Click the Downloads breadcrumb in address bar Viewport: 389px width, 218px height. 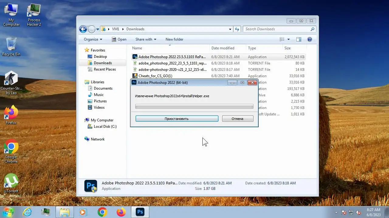click(135, 29)
